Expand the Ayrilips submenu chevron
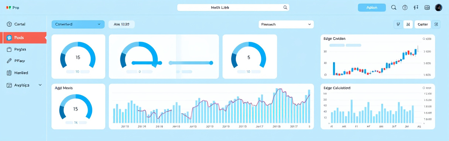 click(x=40, y=85)
